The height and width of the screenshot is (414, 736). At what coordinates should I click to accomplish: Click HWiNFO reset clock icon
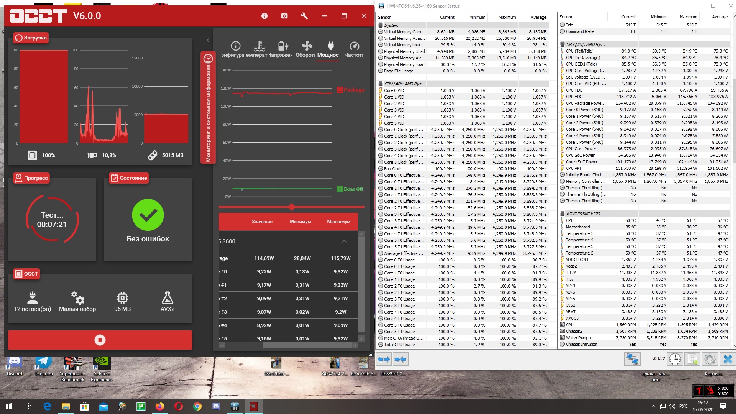675,359
